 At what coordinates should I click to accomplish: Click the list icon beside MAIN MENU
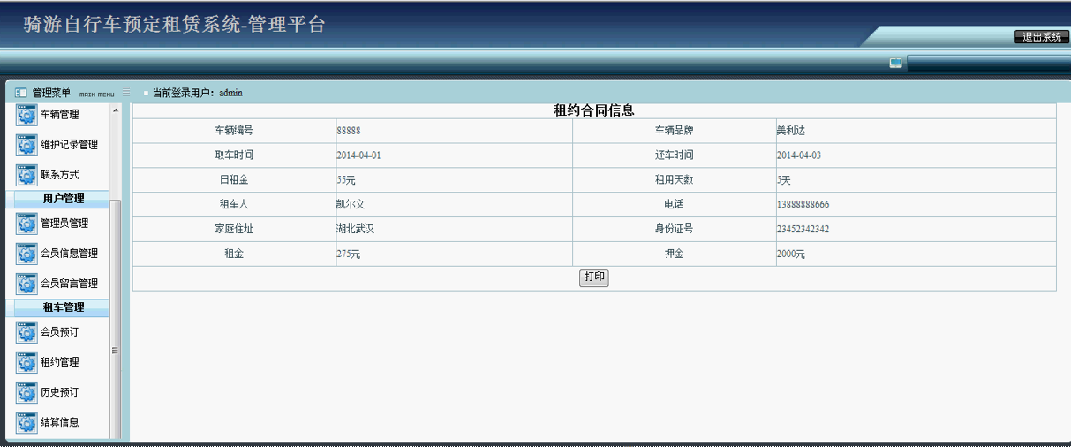pos(126,93)
